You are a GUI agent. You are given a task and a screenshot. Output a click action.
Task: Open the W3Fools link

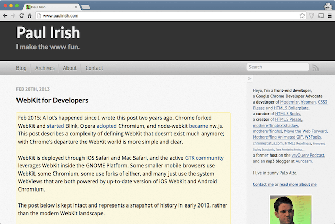click(x=312, y=137)
